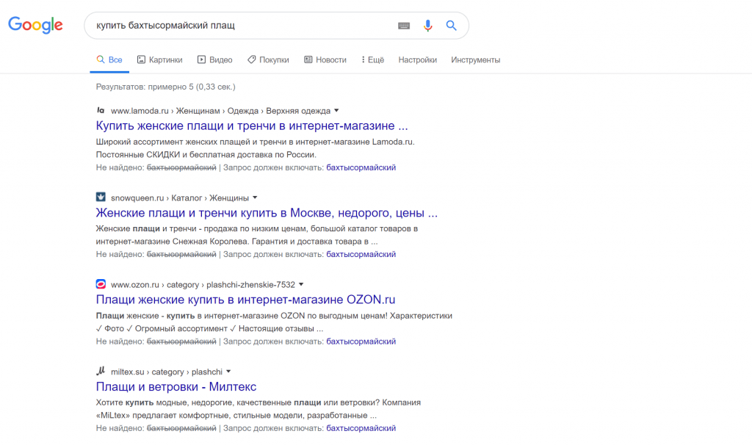Viewport: 752px width, 445px height.
Task: Click бахтысормайский link under Ozon result
Action: click(361, 341)
